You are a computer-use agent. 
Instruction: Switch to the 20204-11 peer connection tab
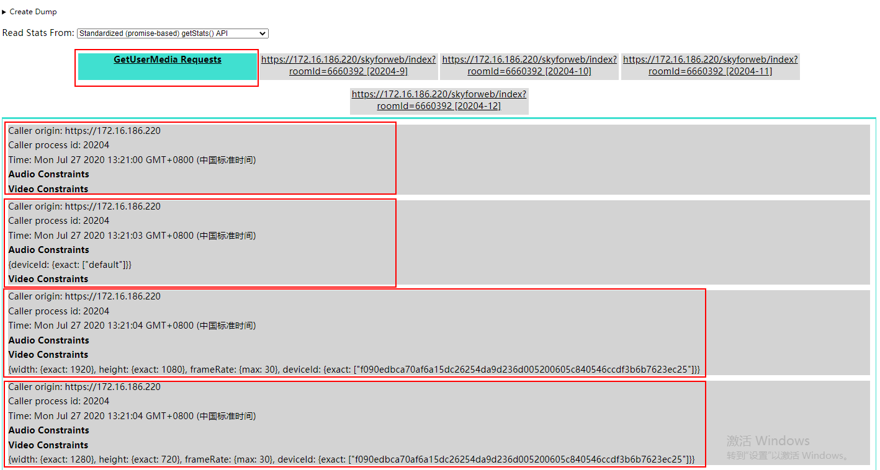(710, 65)
